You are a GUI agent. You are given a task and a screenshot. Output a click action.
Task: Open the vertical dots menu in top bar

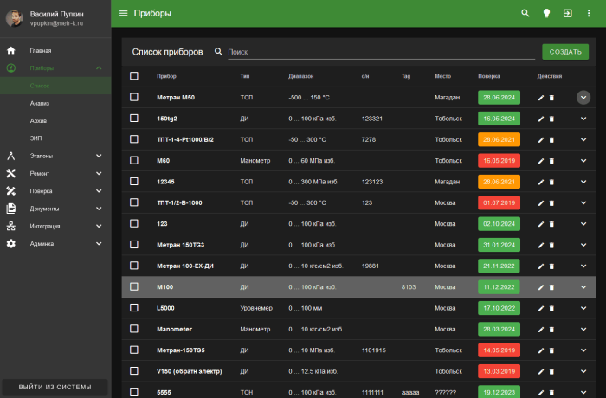[x=589, y=13]
